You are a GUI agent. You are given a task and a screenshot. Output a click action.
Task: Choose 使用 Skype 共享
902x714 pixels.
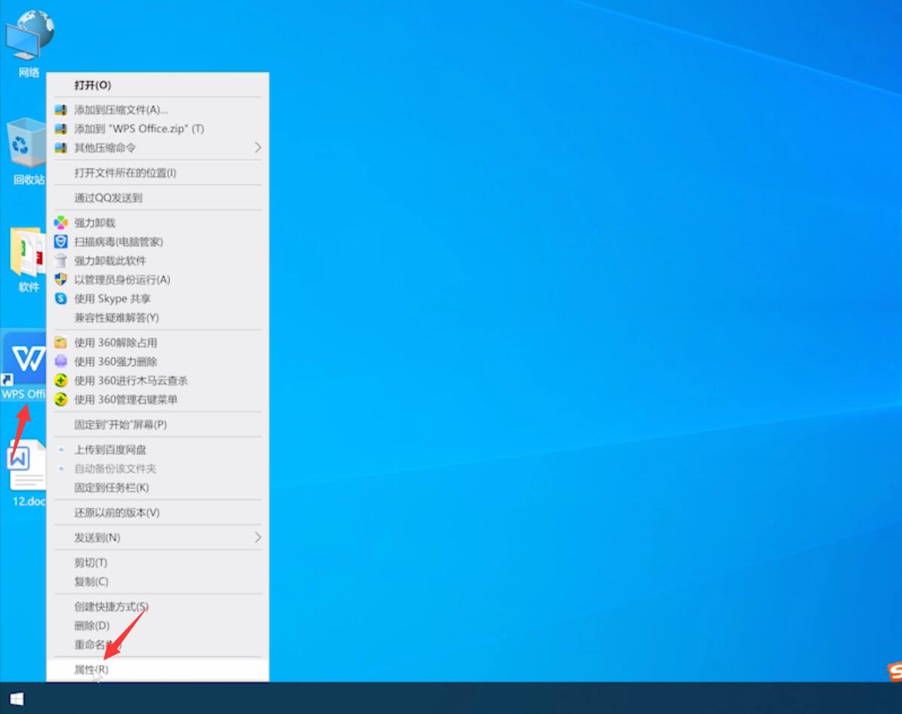[x=158, y=299]
